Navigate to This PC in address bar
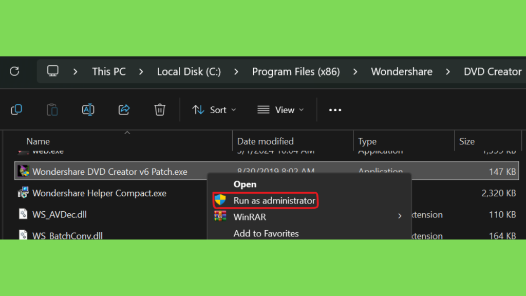526x296 pixels. (109, 71)
